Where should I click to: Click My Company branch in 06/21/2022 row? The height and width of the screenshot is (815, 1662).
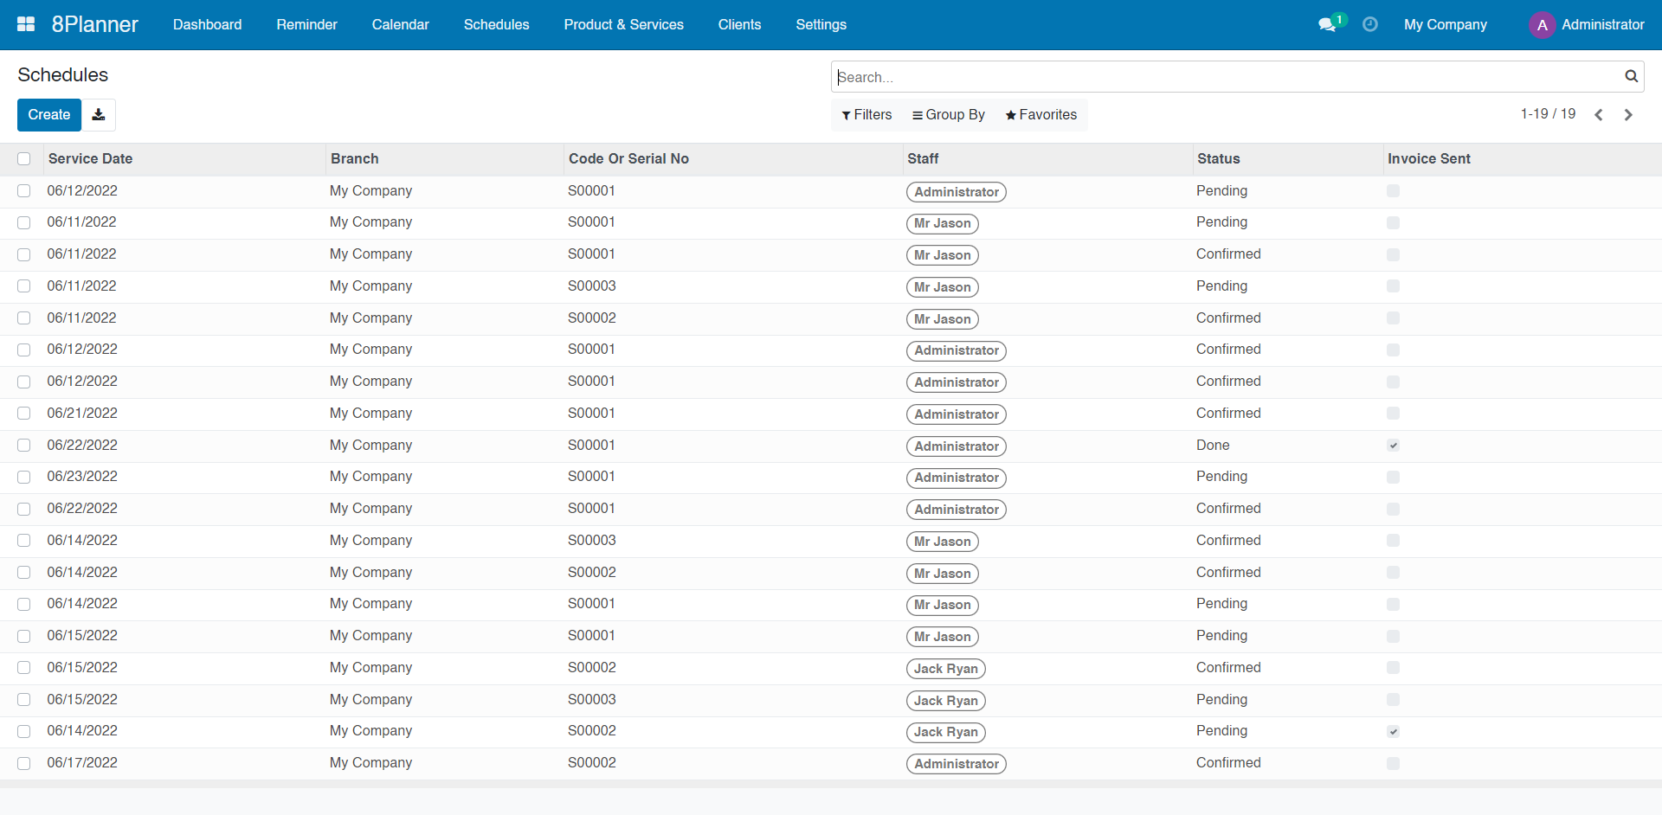(x=370, y=413)
